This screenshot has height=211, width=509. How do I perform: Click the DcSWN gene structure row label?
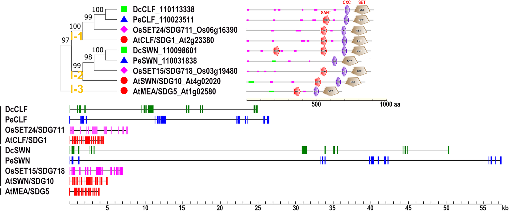[18, 150]
